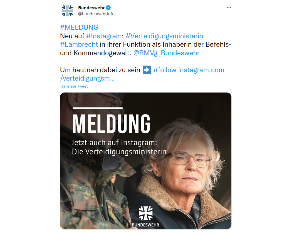Click the right arrow emoji in tweet
The width and height of the screenshot is (292, 234).
[147, 70]
